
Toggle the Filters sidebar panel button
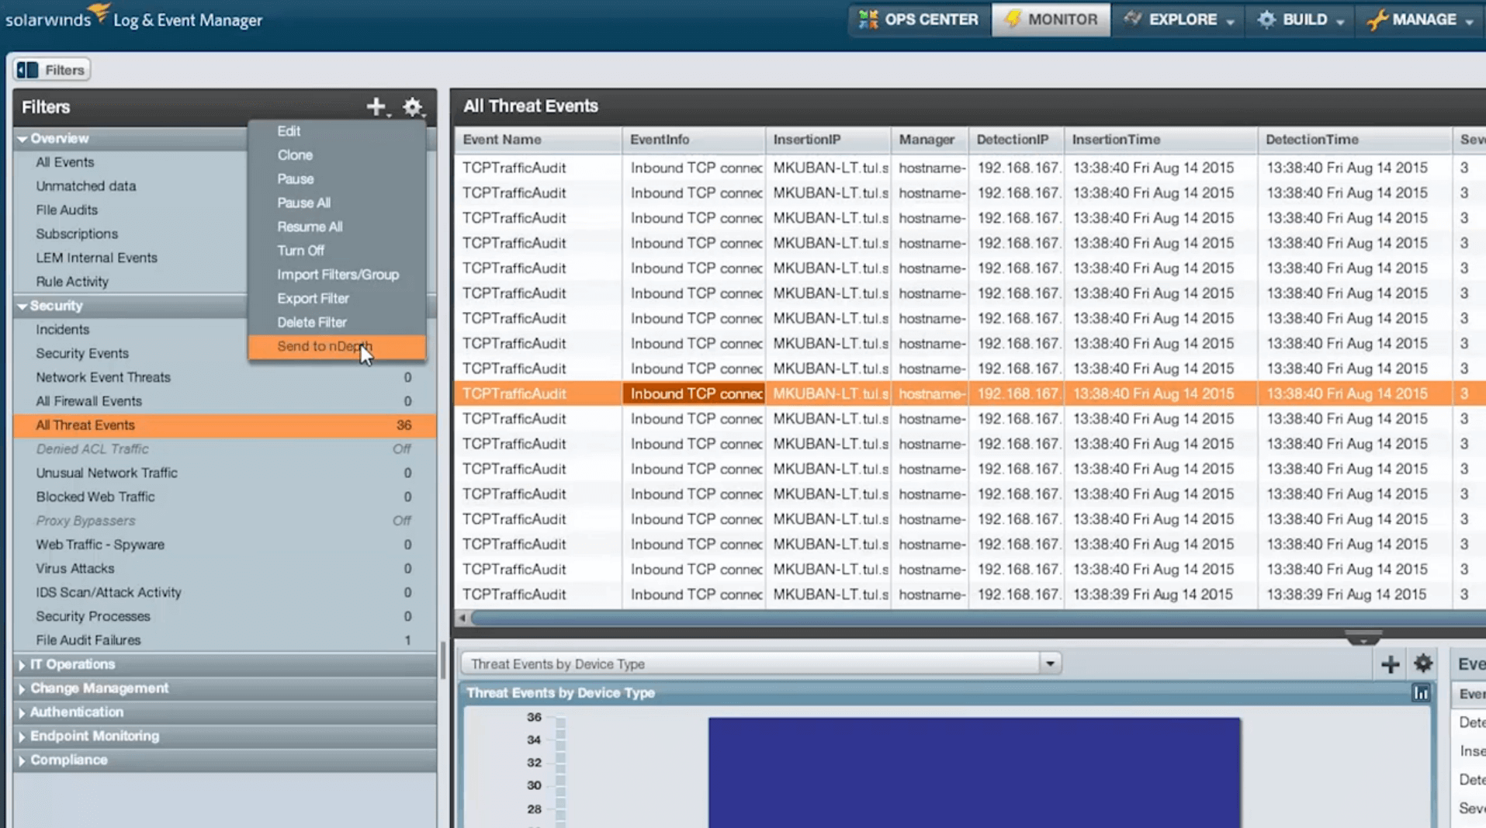(x=51, y=70)
